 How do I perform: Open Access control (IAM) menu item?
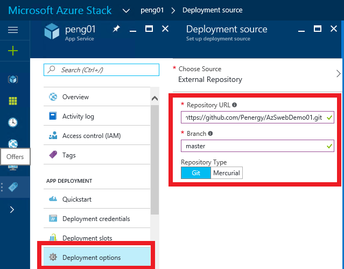click(97, 136)
